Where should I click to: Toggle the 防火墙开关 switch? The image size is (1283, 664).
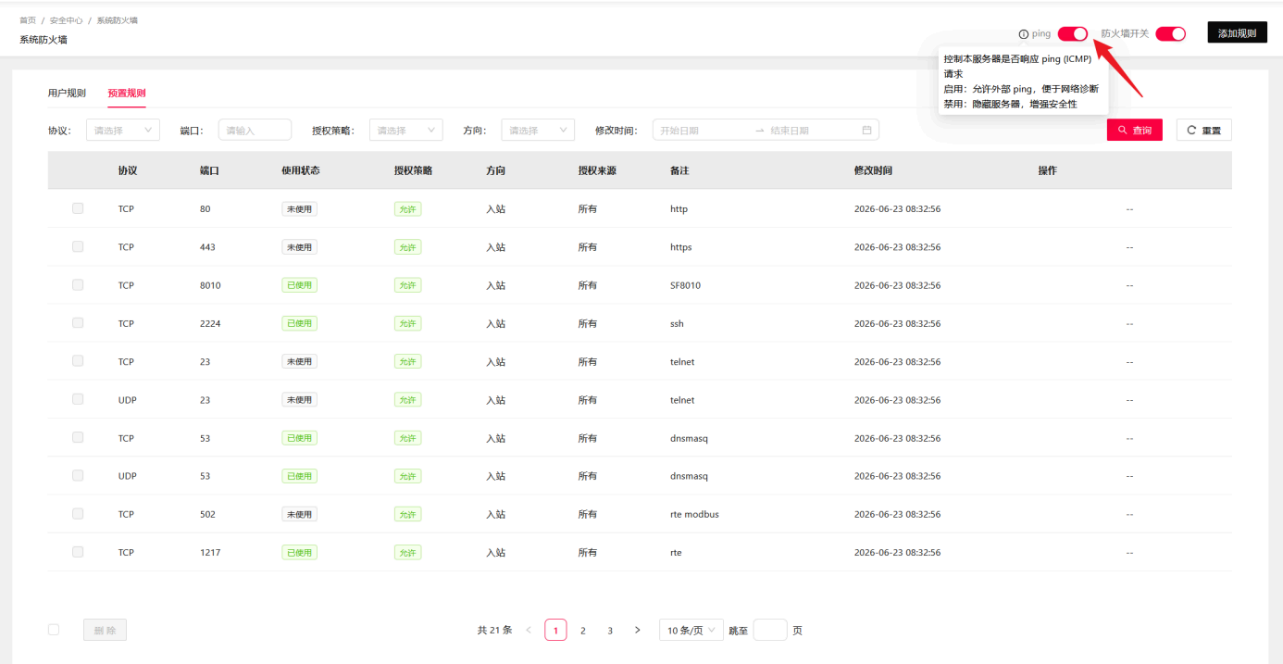[1171, 33]
